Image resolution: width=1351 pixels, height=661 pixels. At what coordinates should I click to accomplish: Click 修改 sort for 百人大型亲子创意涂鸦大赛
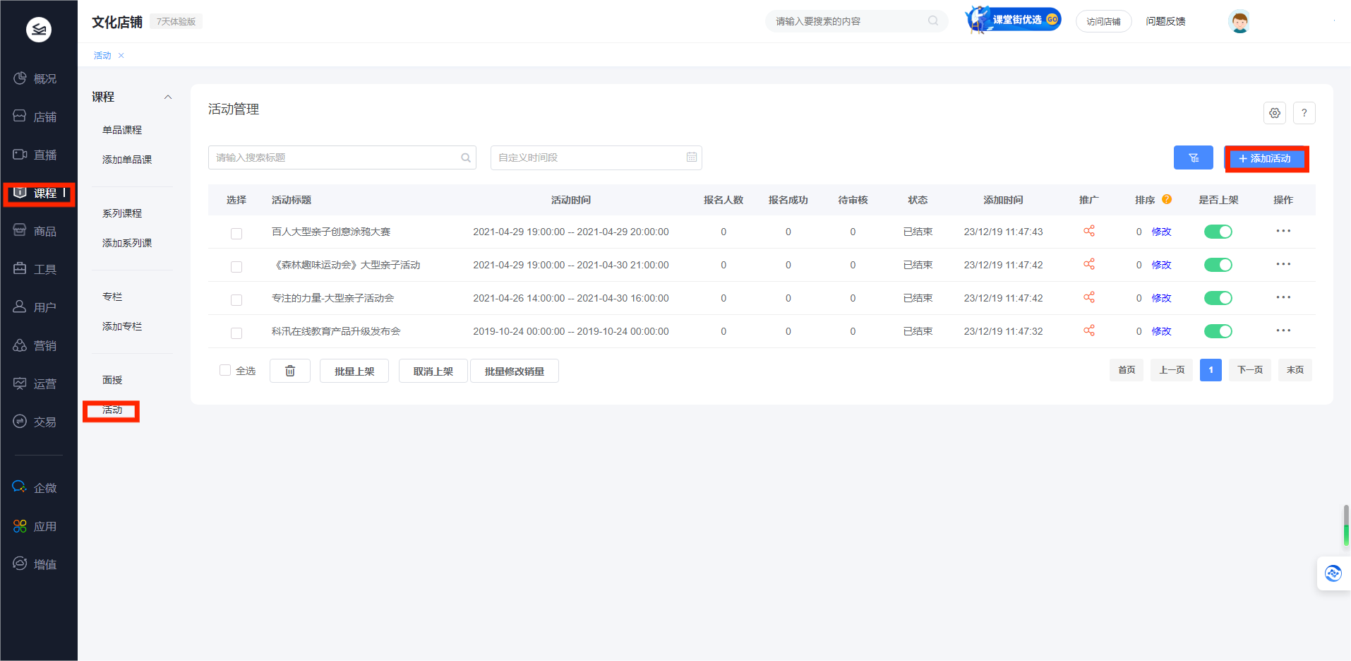tap(1161, 232)
